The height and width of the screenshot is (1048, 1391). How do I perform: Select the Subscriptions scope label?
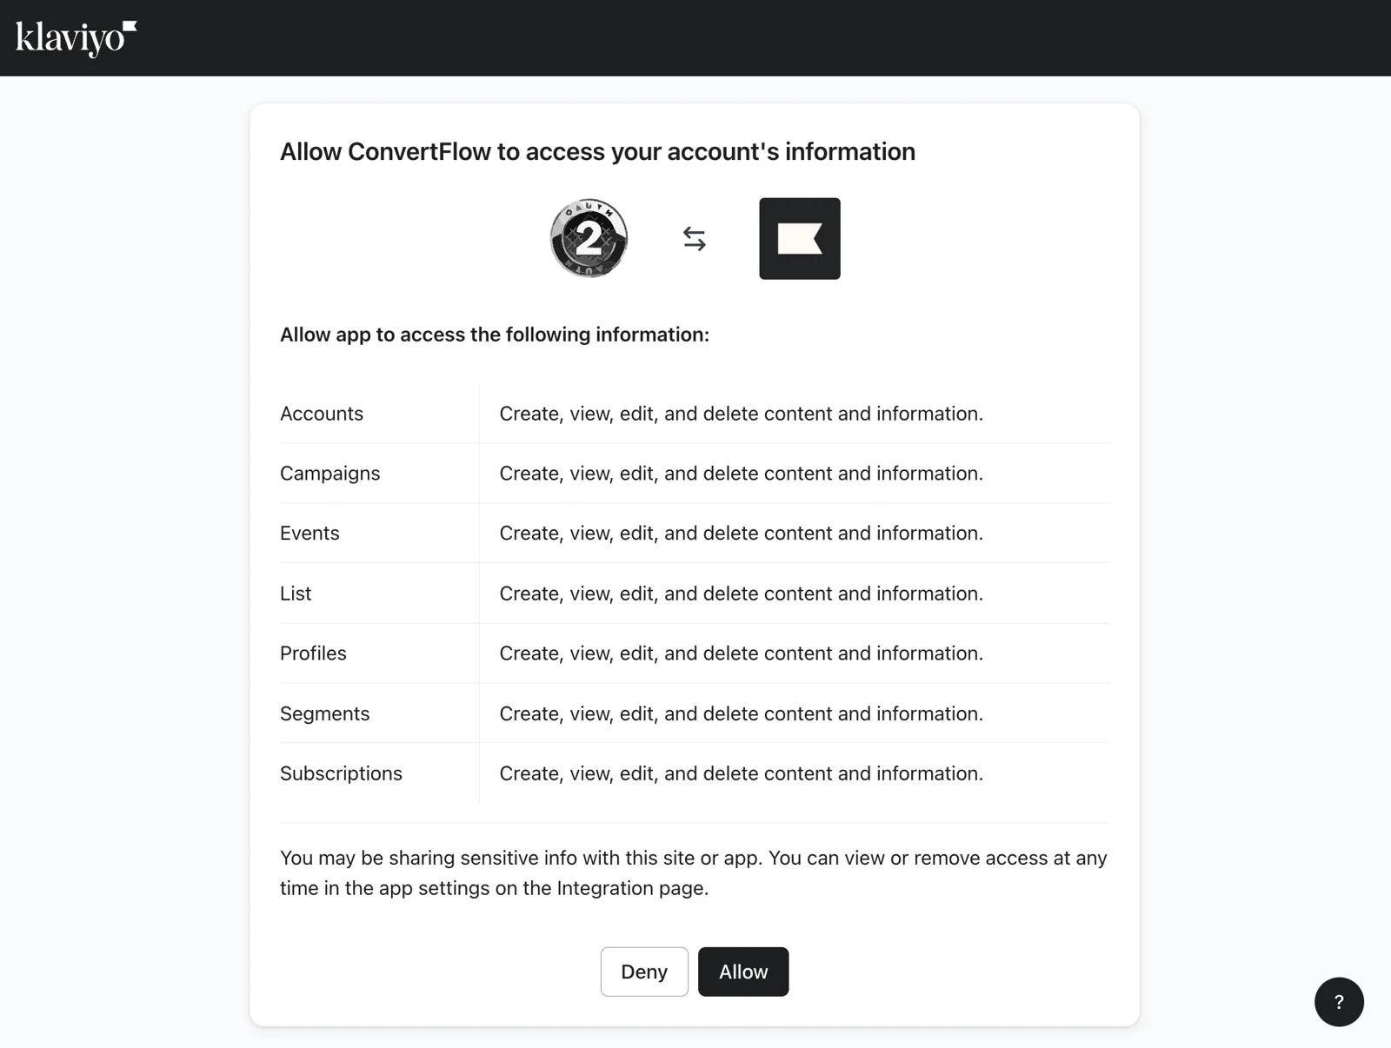(341, 773)
